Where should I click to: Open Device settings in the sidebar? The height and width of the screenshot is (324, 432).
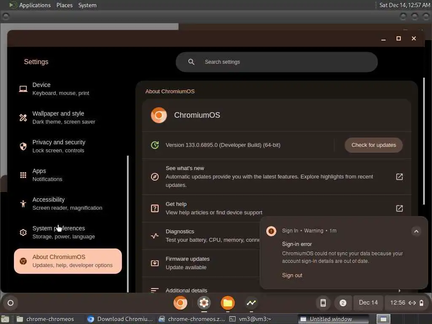click(x=68, y=89)
